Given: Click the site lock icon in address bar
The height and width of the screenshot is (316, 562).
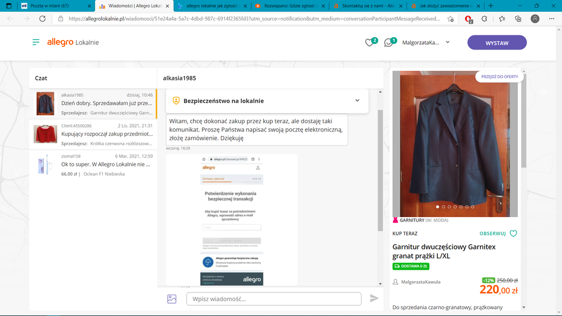Looking at the screenshot, I should tap(61, 19).
